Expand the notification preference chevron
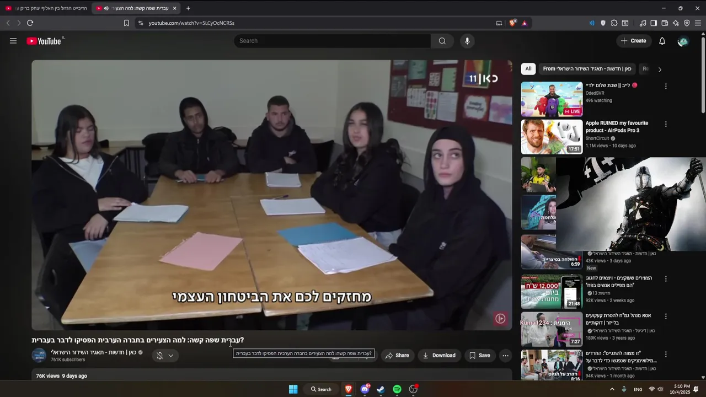This screenshot has width=706, height=397. tap(170, 356)
